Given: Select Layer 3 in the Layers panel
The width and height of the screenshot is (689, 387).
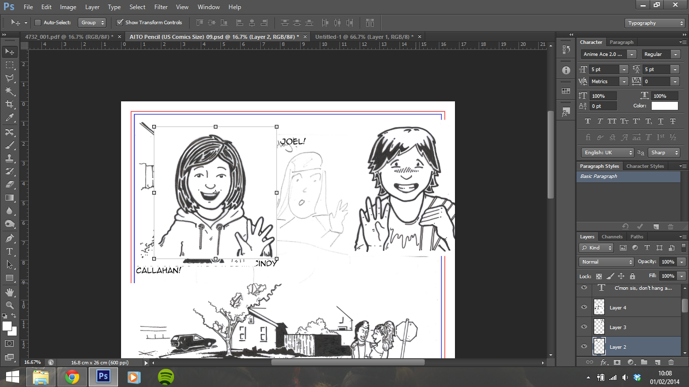Looking at the screenshot, I should pyautogui.click(x=618, y=328).
